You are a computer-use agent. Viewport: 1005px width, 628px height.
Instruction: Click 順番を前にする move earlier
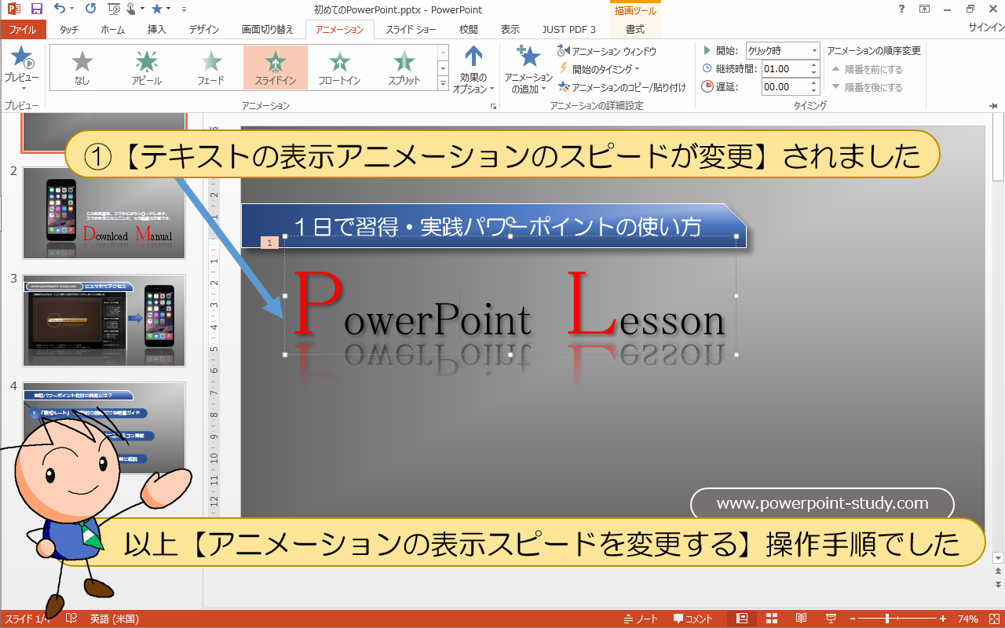867,69
